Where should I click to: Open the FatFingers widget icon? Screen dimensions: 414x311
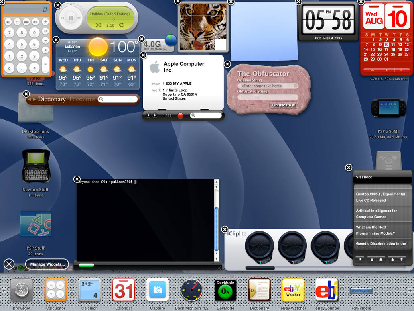(361, 291)
